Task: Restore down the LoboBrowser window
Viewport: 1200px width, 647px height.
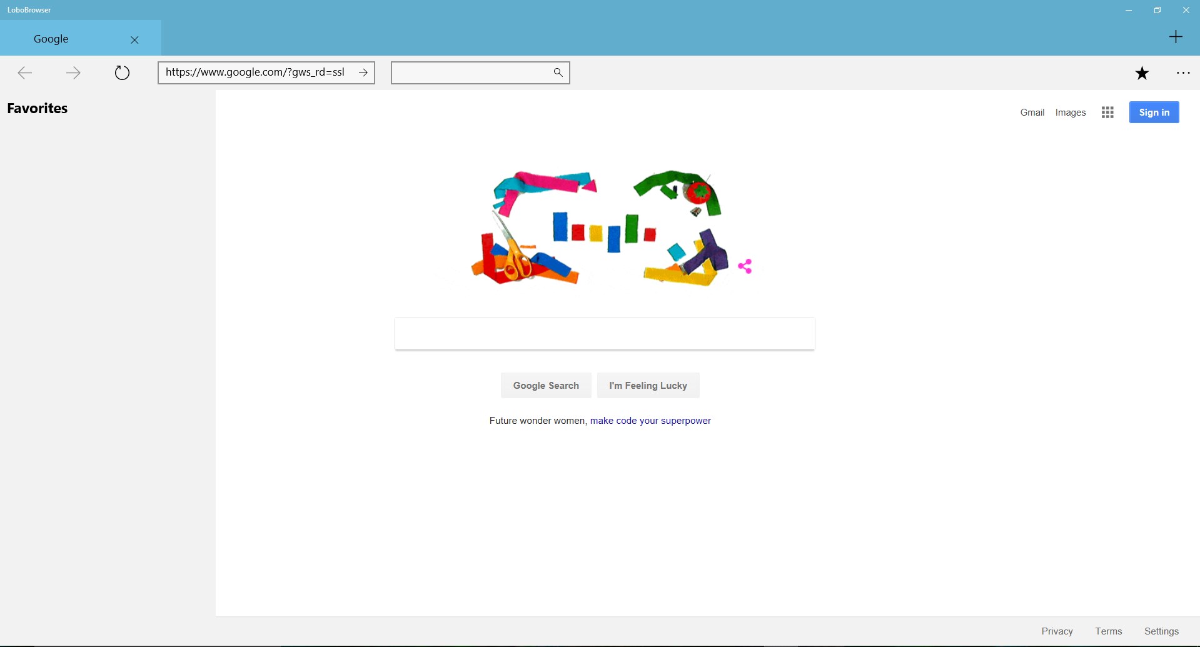Action: click(x=1157, y=10)
